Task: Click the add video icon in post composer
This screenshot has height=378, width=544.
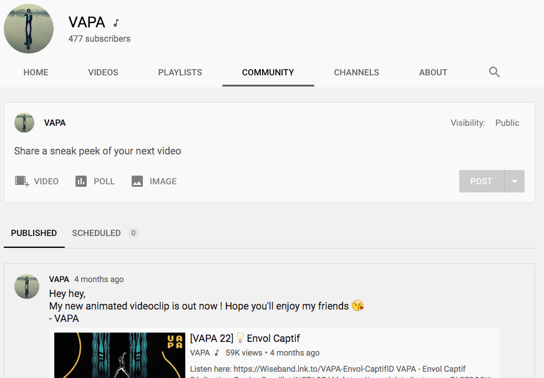Action: pos(22,181)
